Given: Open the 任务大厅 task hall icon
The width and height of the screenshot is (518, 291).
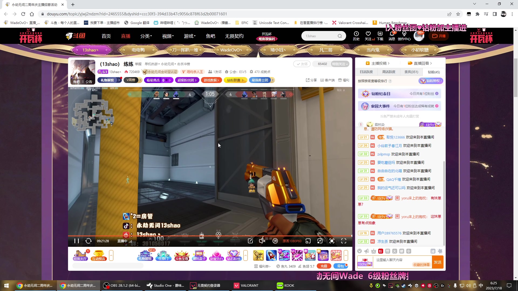Looking at the screenshot, I should click(80, 255).
